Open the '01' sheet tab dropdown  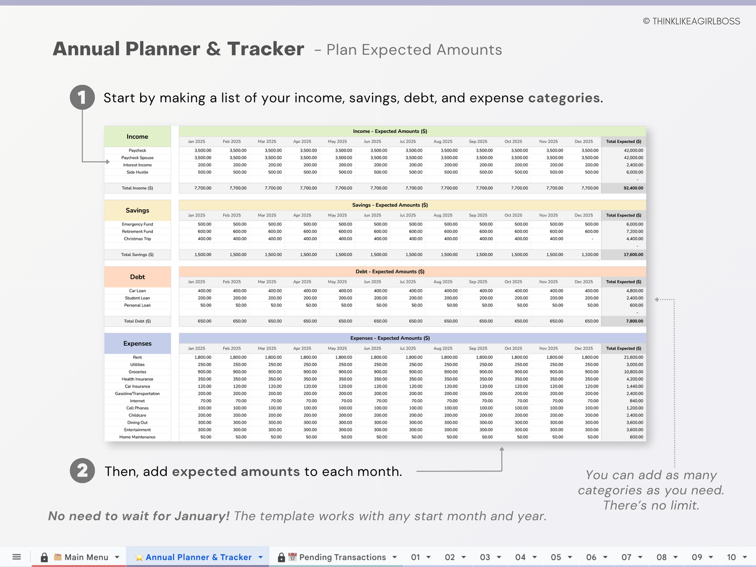click(x=428, y=557)
